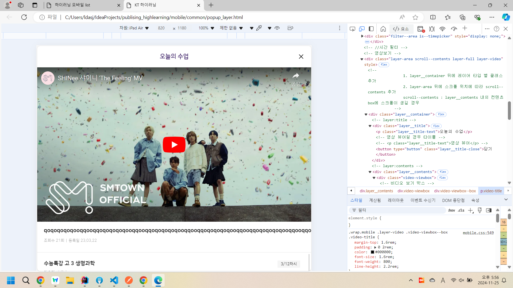Collapse the layer__container div node
The image size is (513, 288).
coord(366,114)
